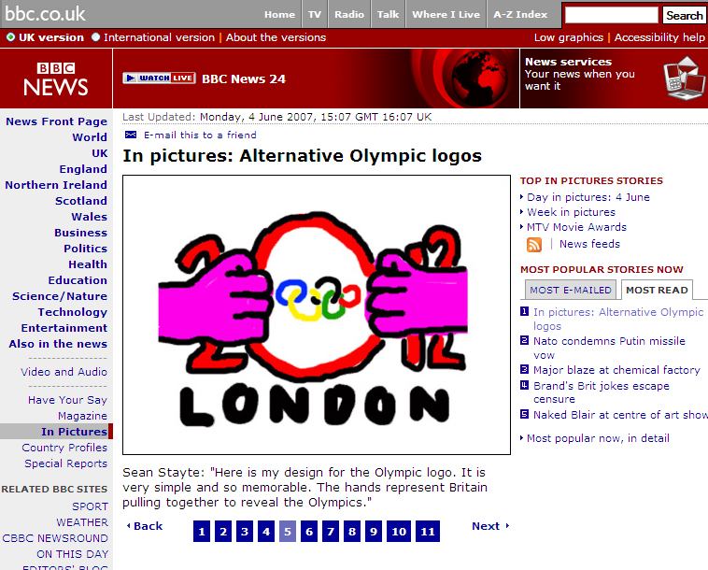Click the Search button
The height and width of the screenshot is (570, 708).
(x=684, y=15)
